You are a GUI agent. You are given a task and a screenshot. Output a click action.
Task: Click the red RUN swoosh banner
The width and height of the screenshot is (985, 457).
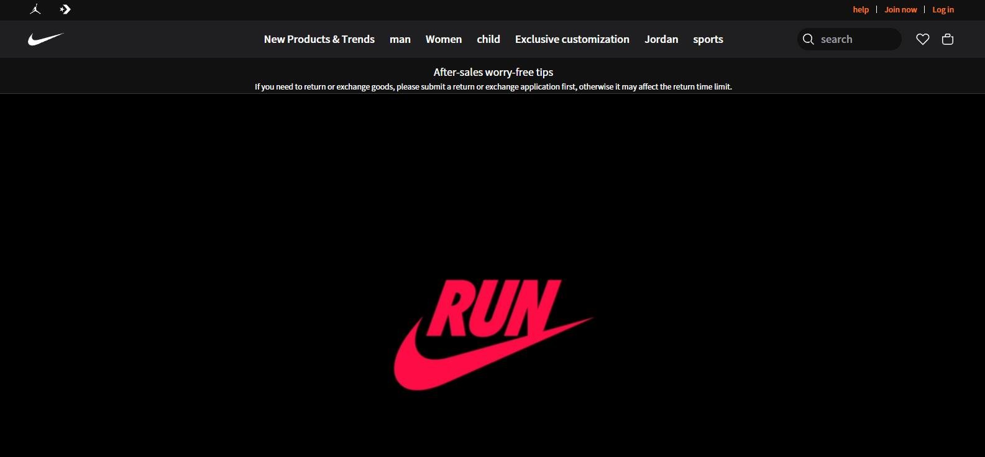coord(493,335)
